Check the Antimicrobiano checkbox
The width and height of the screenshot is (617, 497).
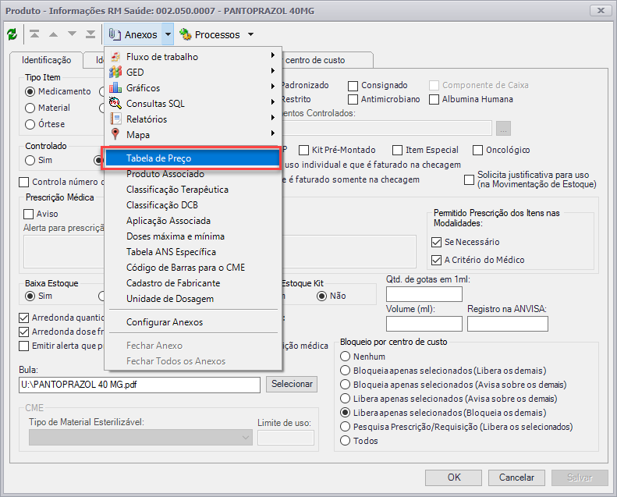pyautogui.click(x=353, y=99)
